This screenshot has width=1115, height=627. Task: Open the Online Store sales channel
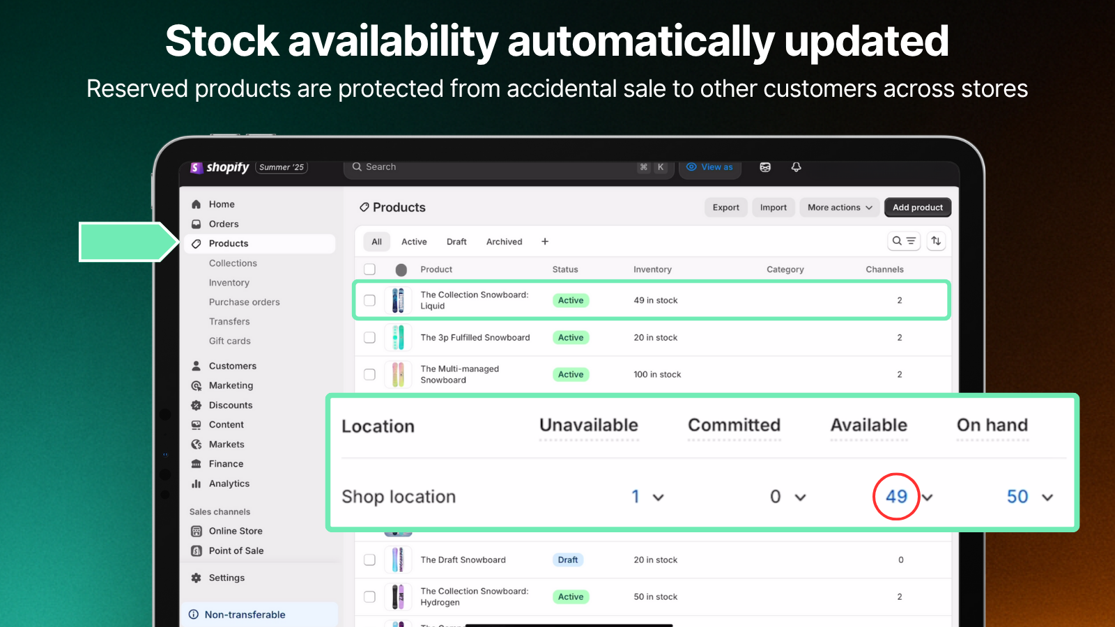tap(234, 531)
